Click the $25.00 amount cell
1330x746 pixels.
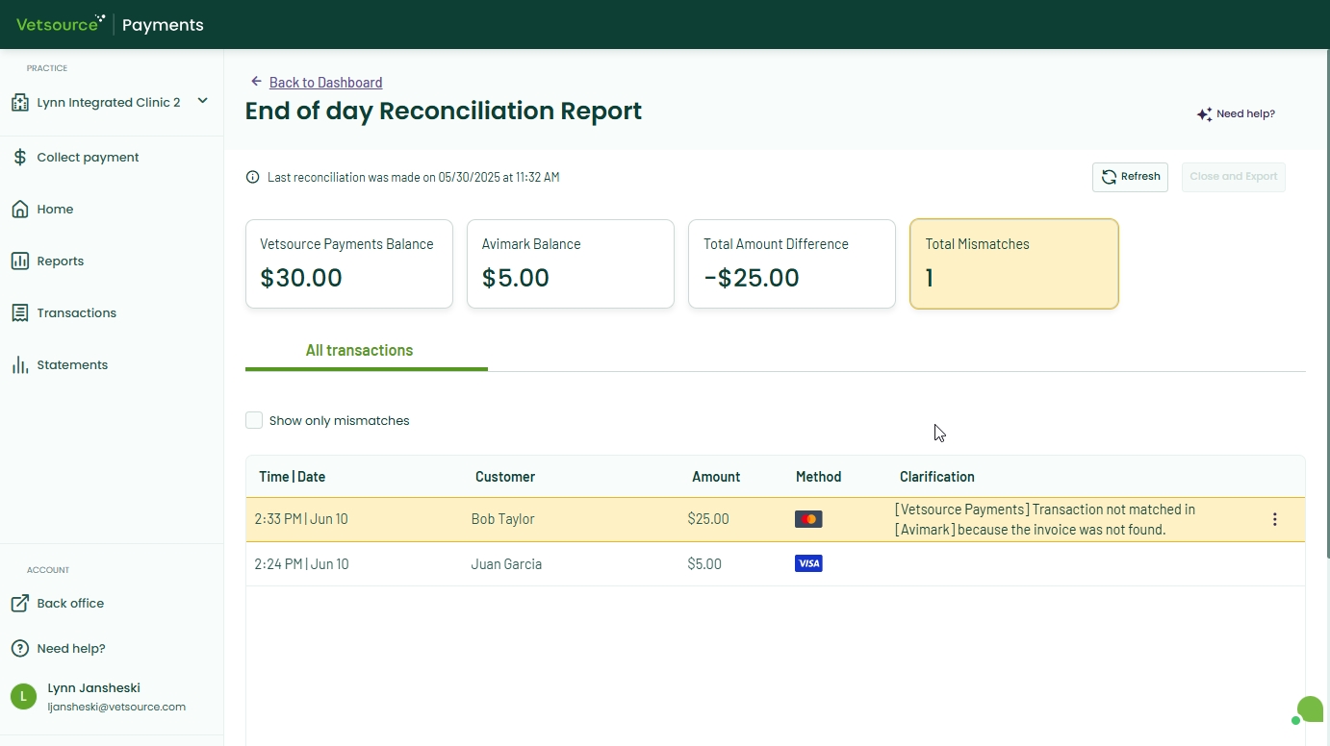click(708, 519)
